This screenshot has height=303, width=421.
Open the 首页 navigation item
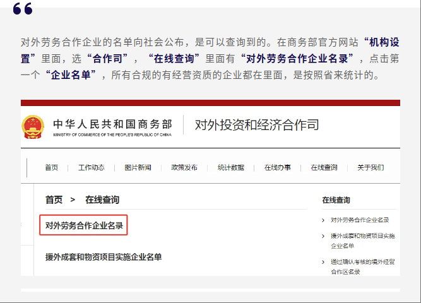click(52, 168)
